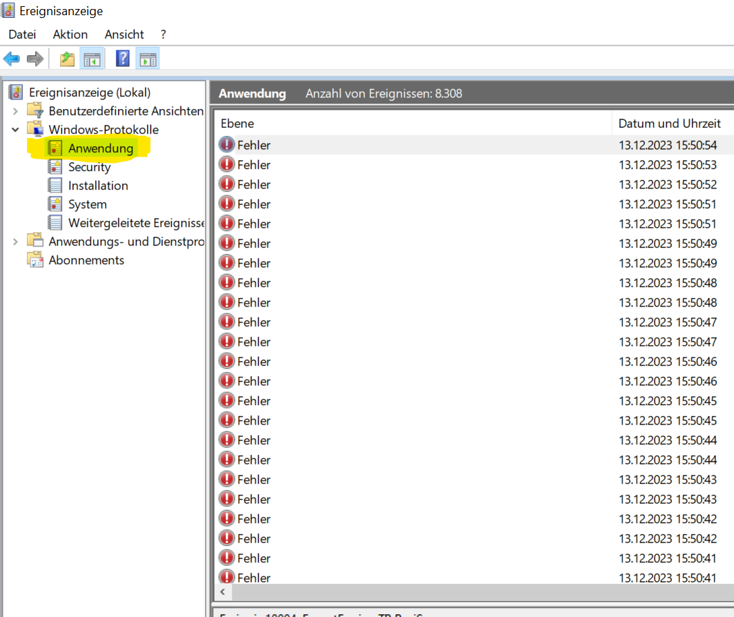Select the highlighted Anwendung log
734x617 pixels.
coord(101,148)
